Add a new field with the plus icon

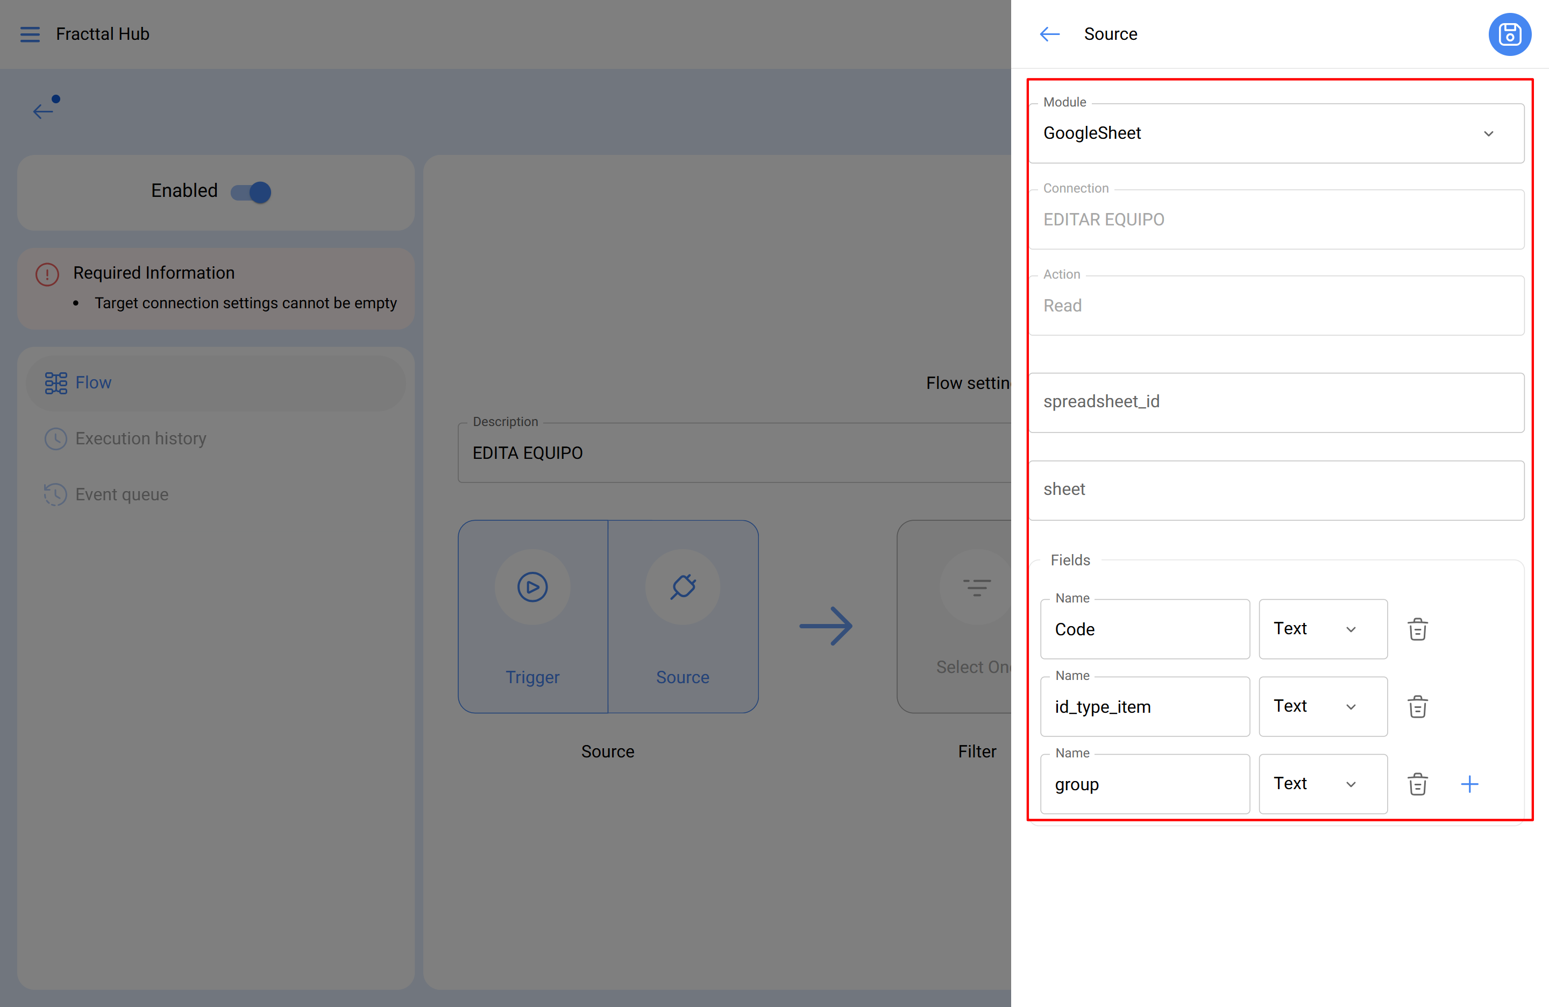(1469, 784)
